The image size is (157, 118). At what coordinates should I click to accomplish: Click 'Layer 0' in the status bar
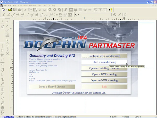[x=138, y=117]
